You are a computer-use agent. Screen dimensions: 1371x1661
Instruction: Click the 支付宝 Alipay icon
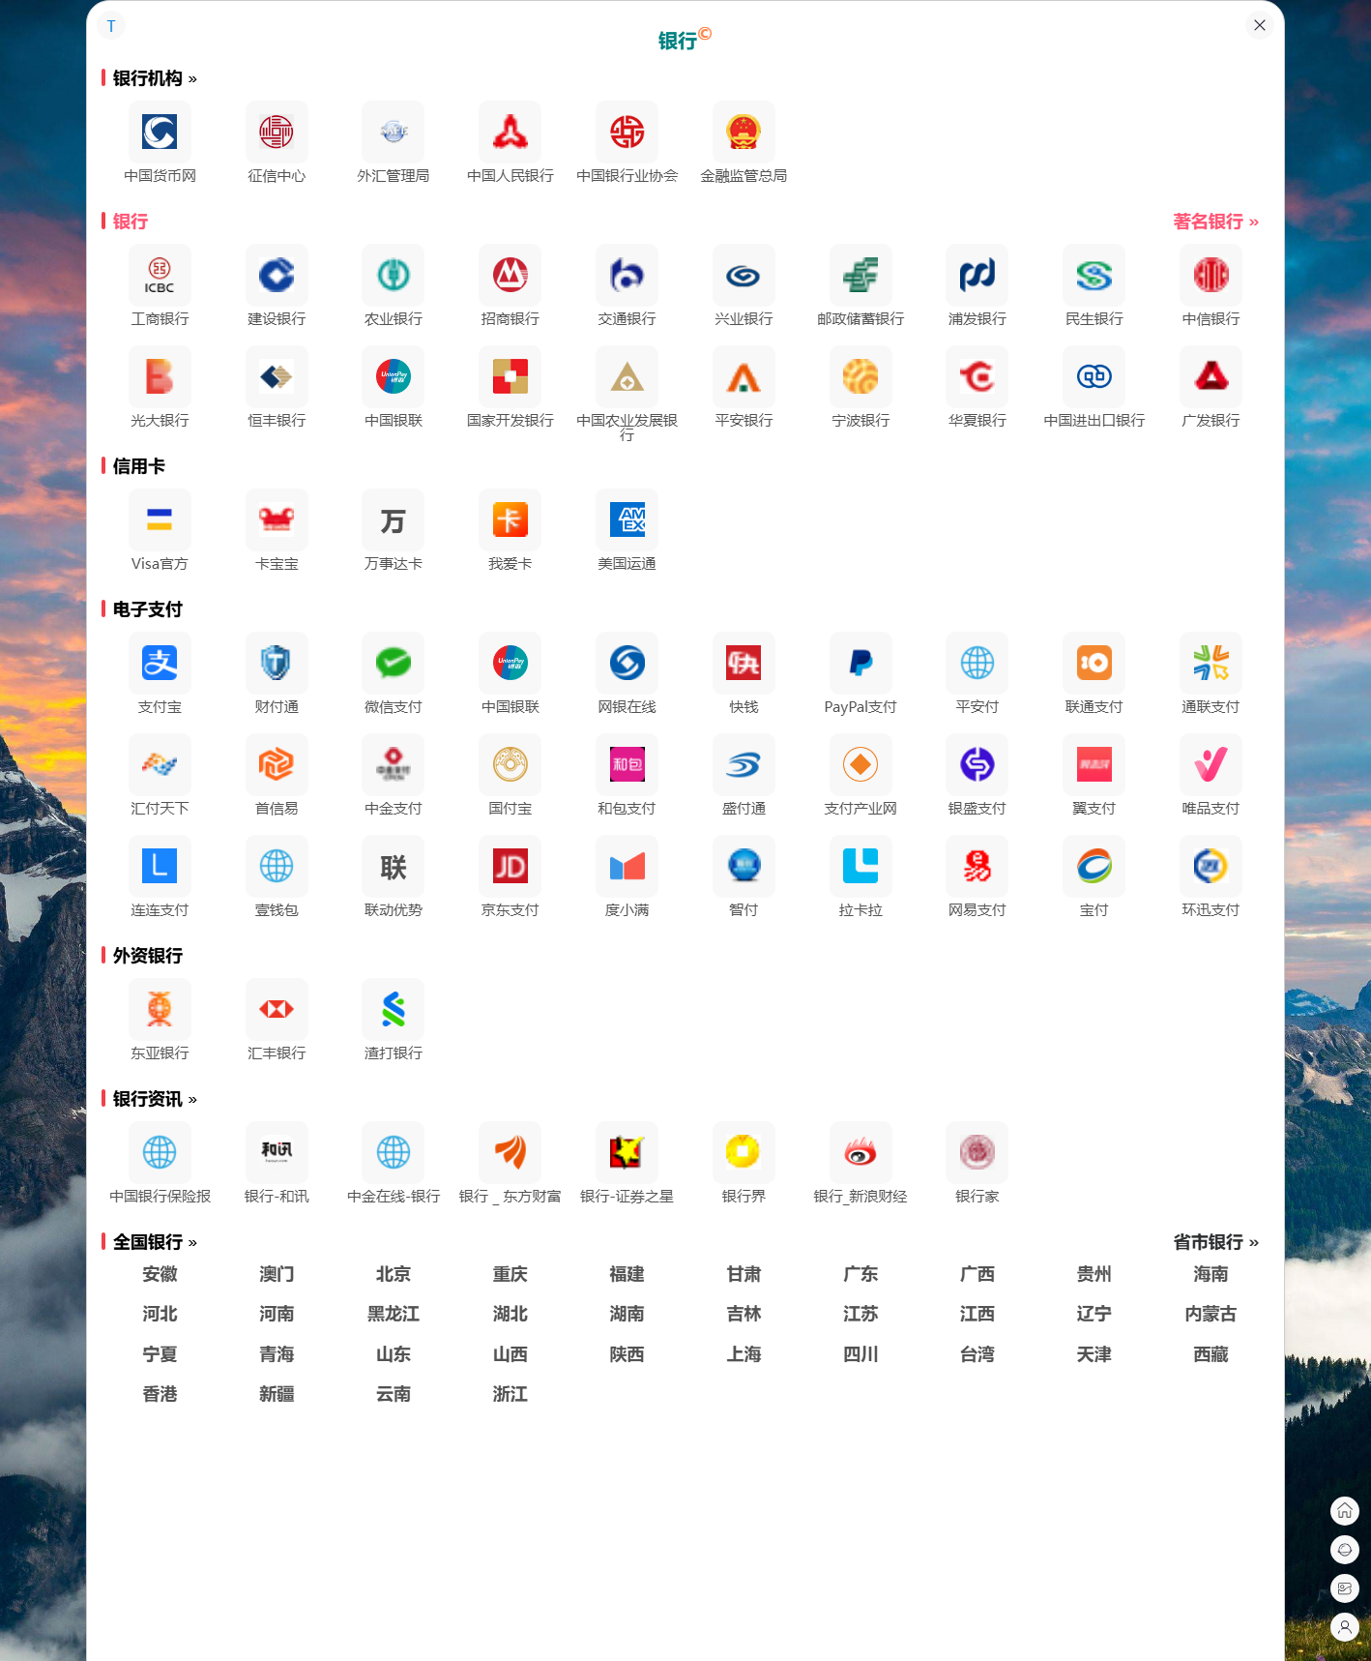click(160, 664)
